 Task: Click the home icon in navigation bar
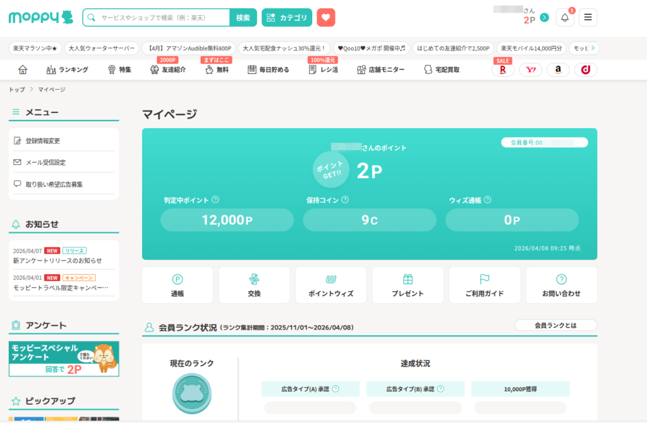(23, 69)
